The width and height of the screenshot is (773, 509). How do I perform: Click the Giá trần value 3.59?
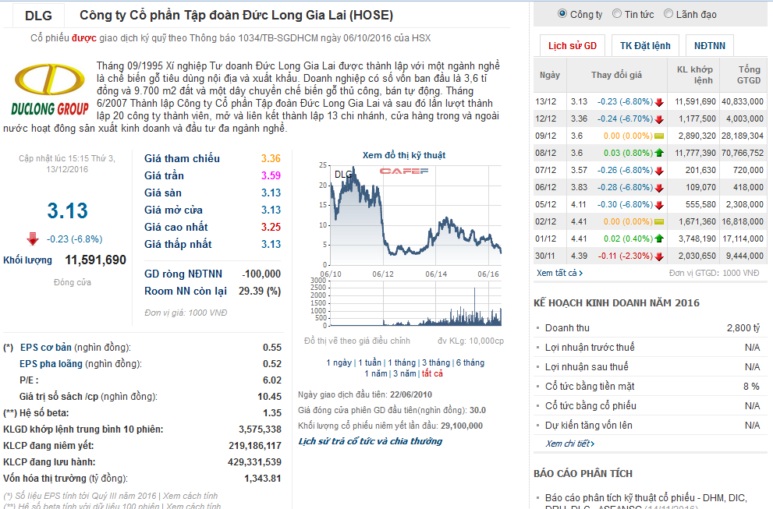[271, 176]
